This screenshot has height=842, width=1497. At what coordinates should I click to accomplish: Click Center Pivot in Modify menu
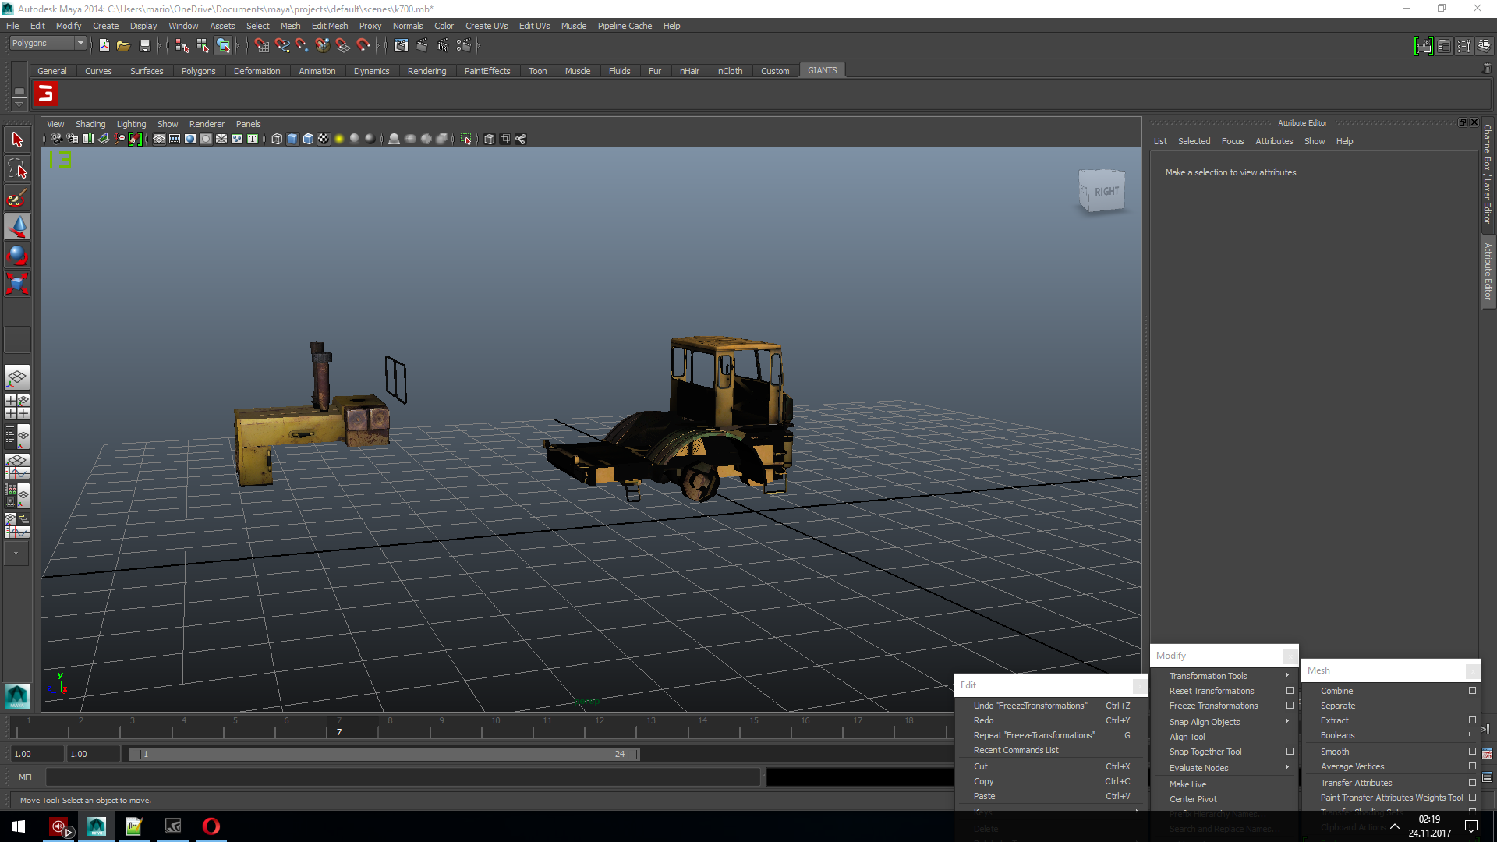click(x=1193, y=799)
